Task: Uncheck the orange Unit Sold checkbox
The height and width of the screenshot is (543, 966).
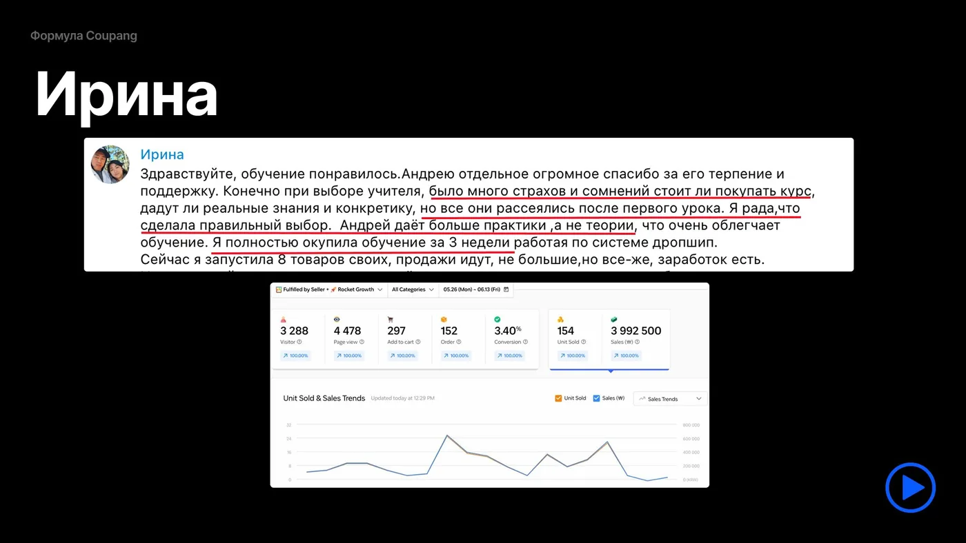Action: (558, 398)
